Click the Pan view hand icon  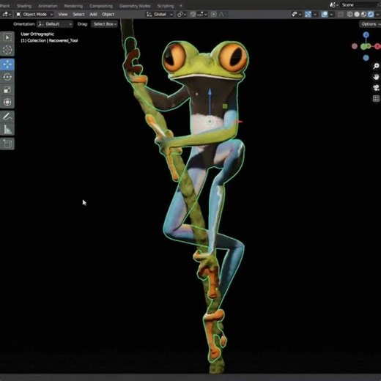click(x=376, y=77)
